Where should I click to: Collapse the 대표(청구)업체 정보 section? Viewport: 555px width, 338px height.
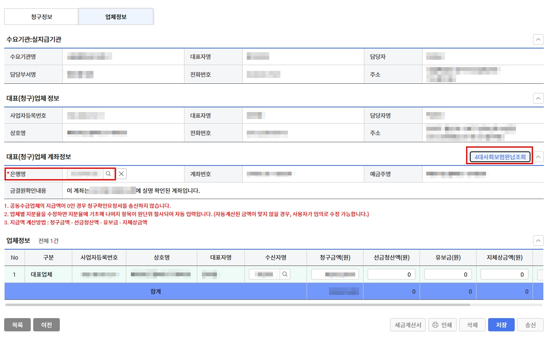[538, 98]
